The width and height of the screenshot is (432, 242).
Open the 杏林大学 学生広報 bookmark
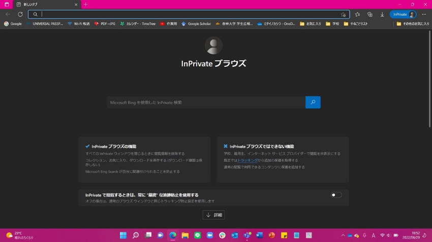pos(234,24)
